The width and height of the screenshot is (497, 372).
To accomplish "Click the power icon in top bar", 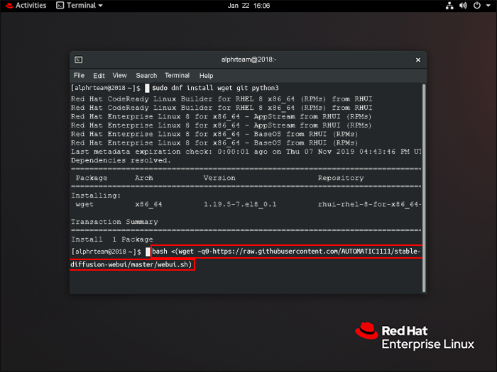I will [476, 6].
